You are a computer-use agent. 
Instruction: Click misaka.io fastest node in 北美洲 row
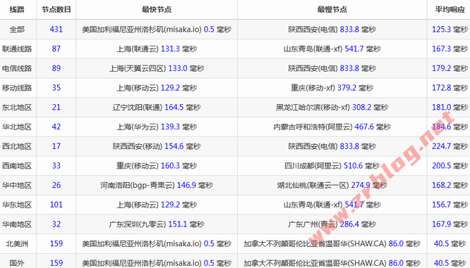(x=157, y=243)
